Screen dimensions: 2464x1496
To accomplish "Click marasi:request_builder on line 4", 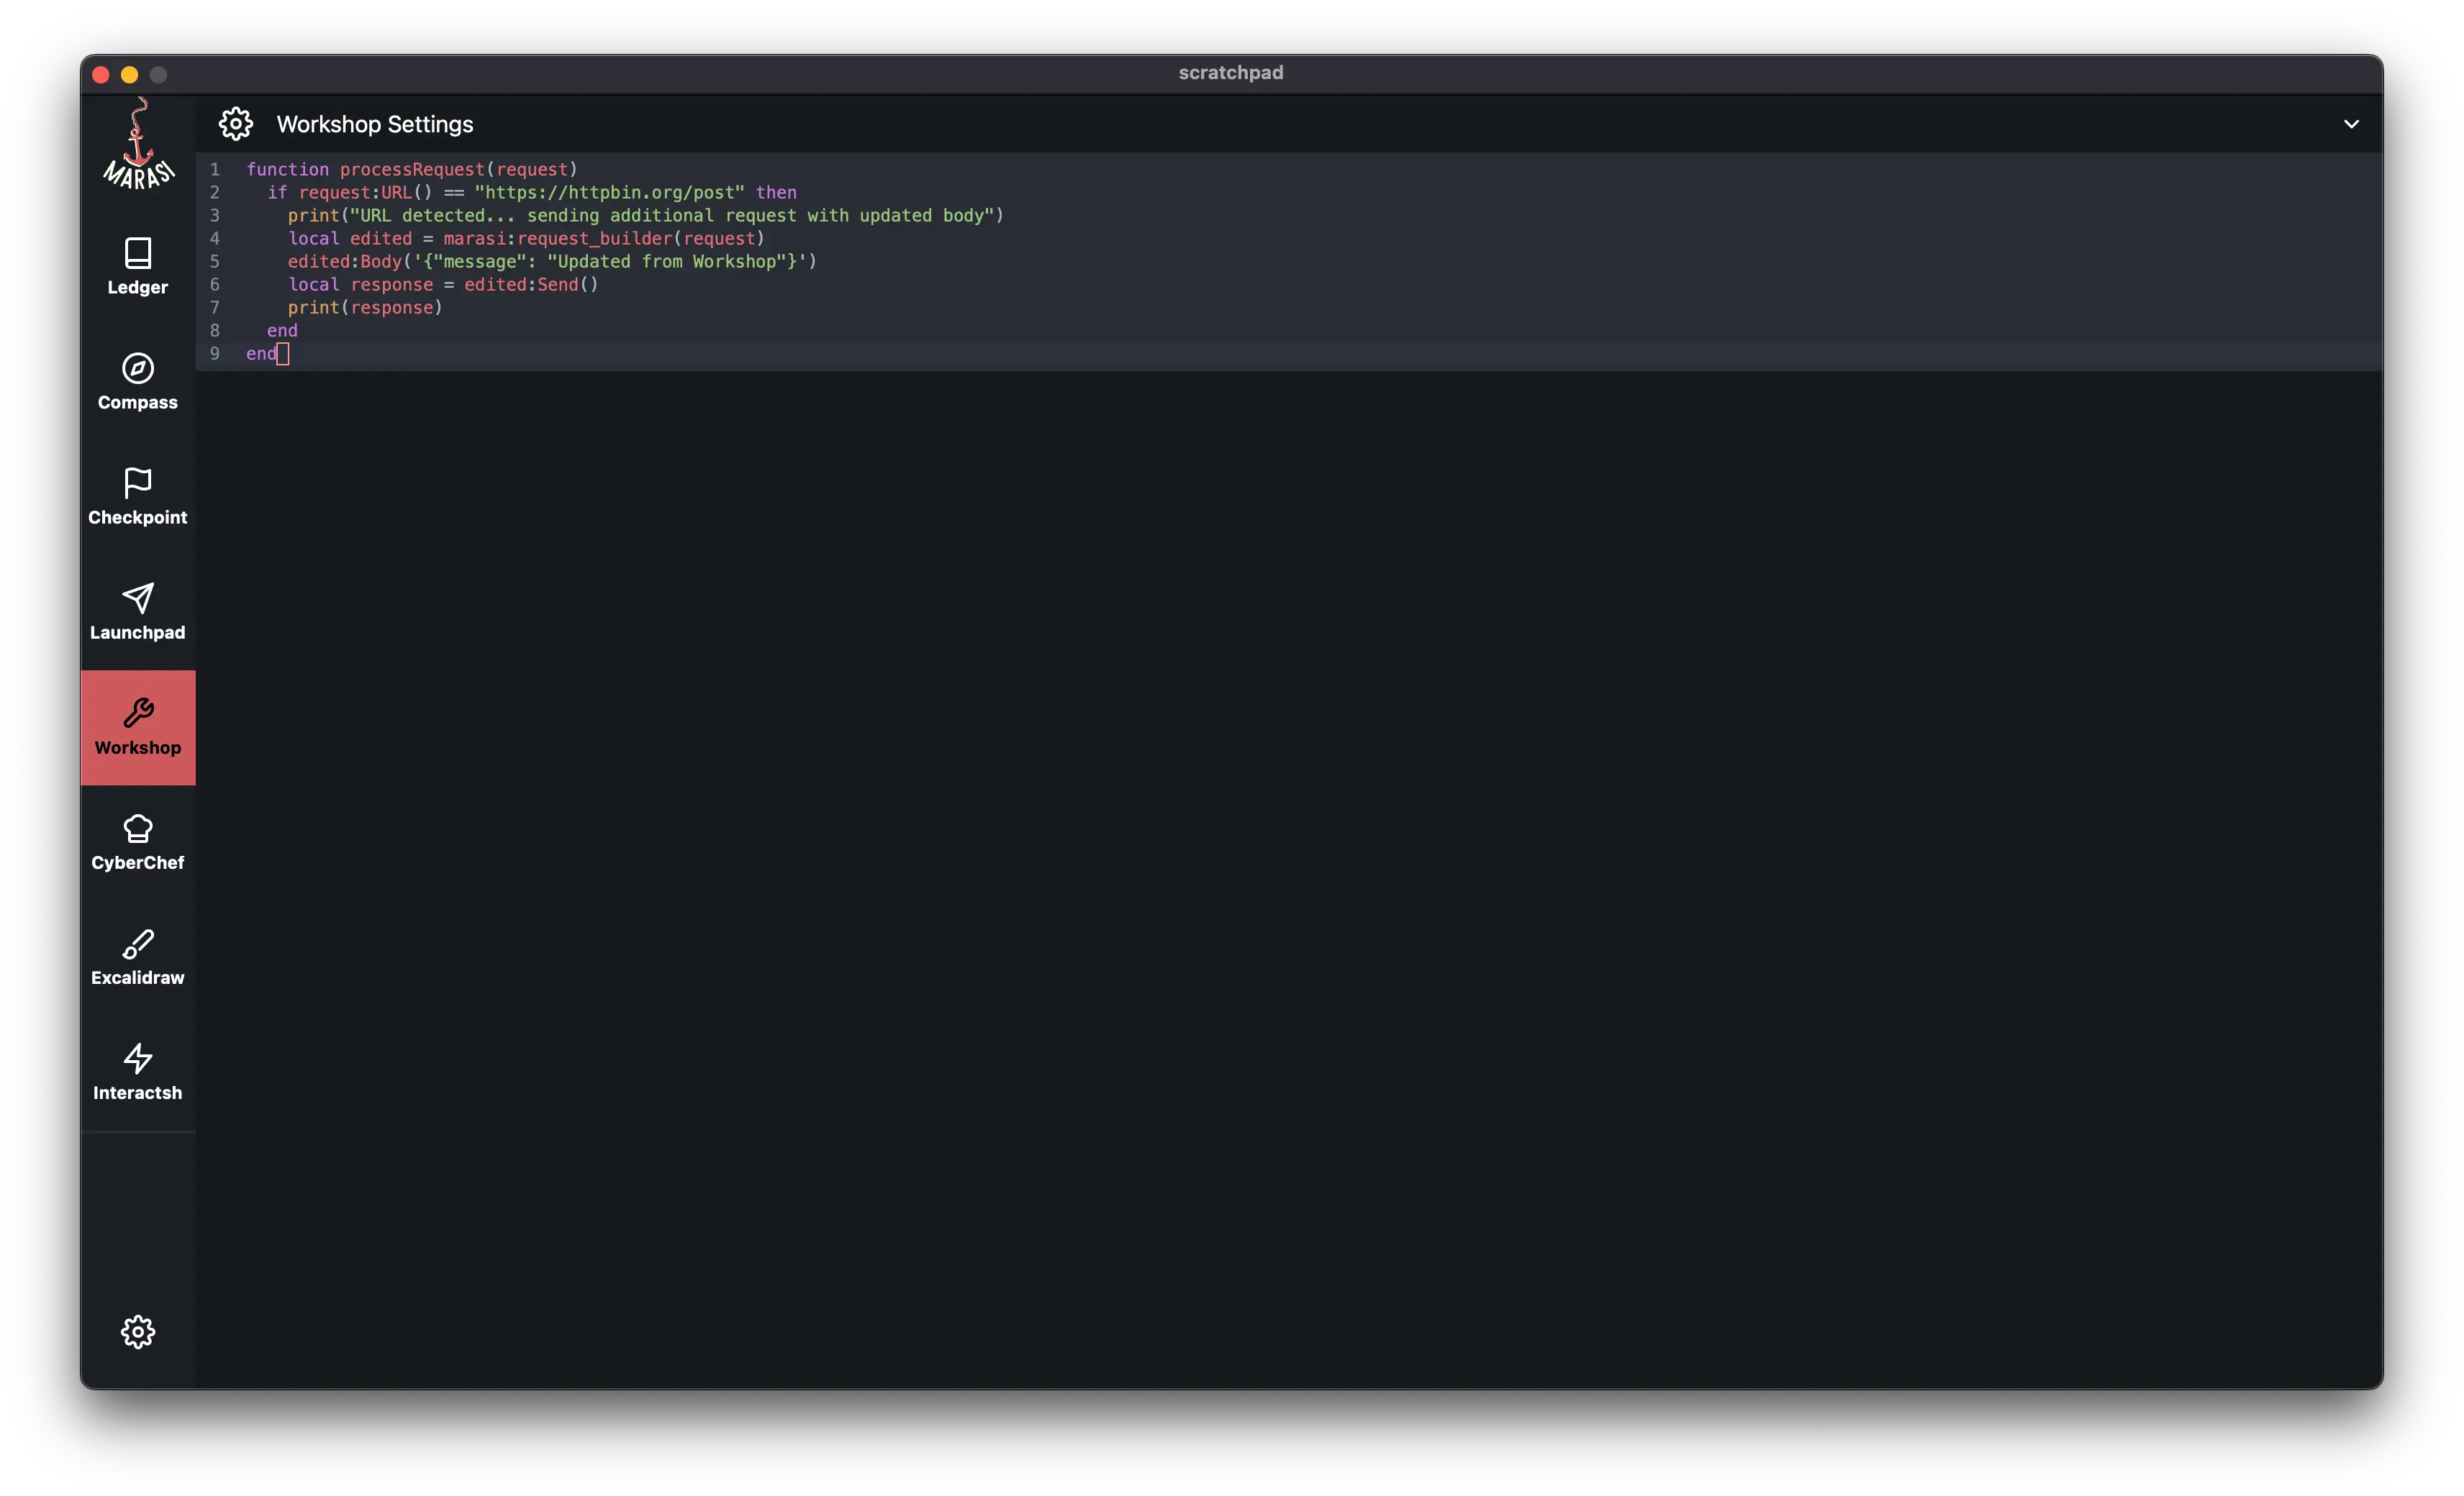I will [x=557, y=238].
